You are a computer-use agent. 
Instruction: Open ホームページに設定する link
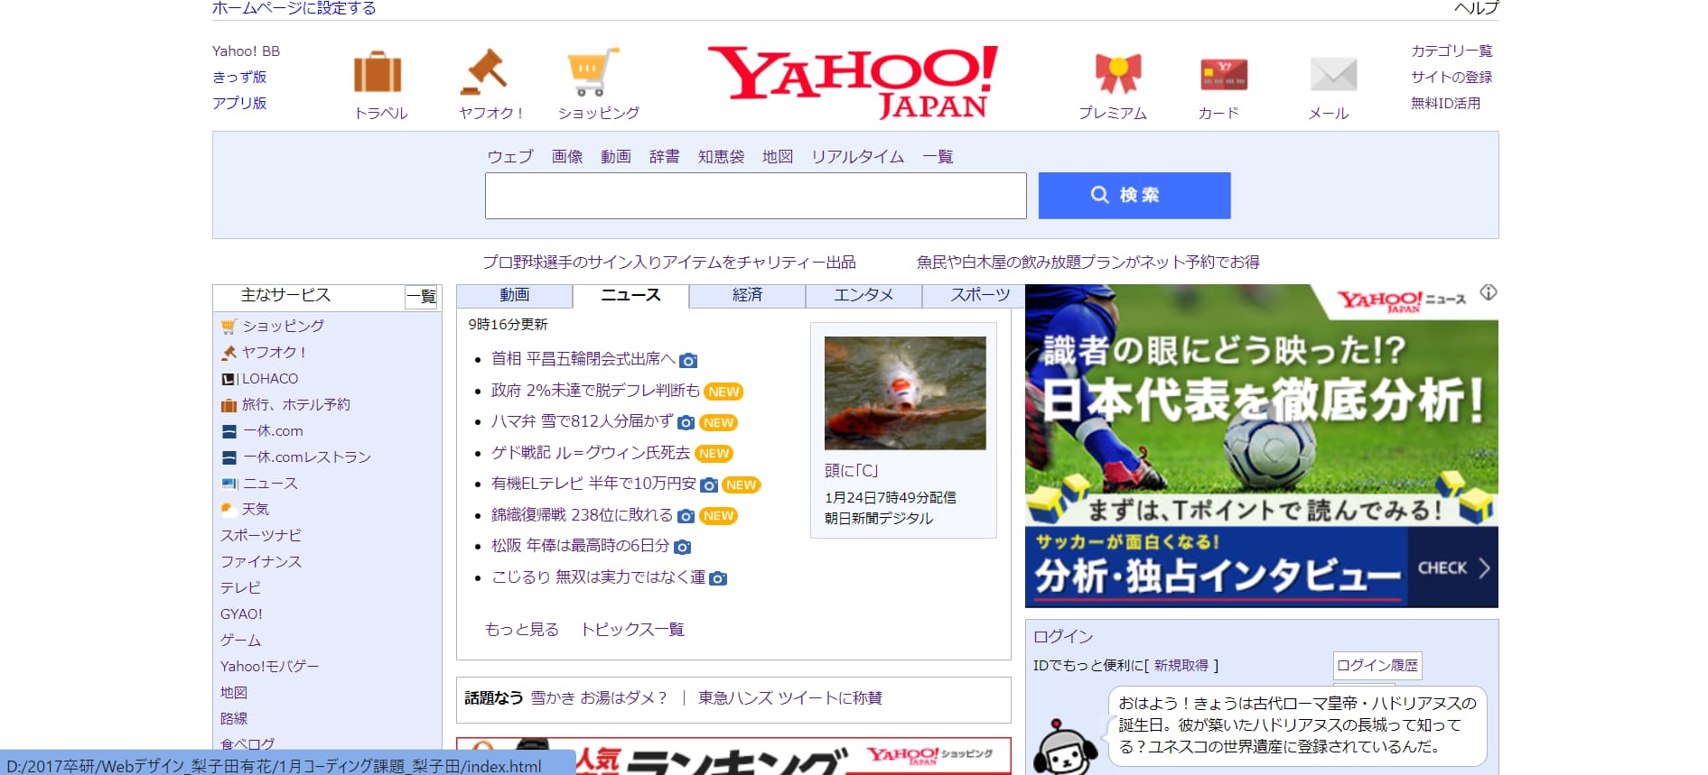pyautogui.click(x=294, y=8)
